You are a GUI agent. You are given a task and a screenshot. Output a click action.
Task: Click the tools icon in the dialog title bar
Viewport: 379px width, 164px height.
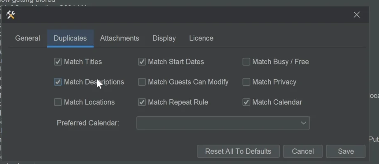click(x=11, y=15)
